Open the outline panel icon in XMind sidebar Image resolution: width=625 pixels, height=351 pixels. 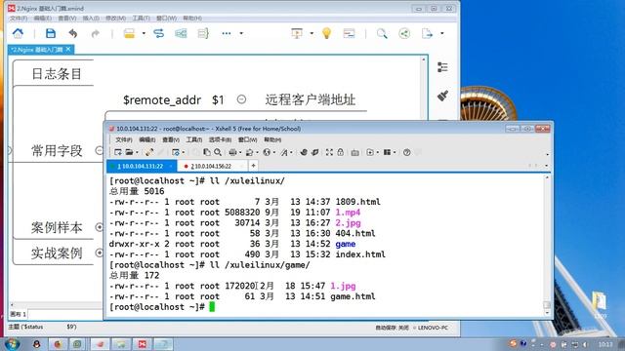(x=442, y=67)
